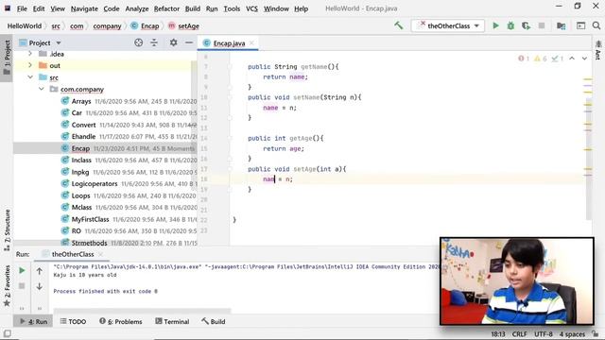
Task: Start debugging with the bug icon
Action: (x=510, y=25)
